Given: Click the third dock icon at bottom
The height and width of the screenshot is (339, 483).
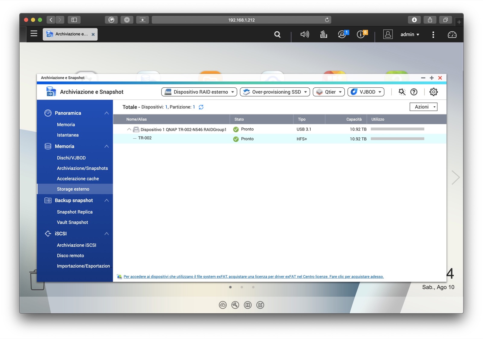Looking at the screenshot, I should (248, 305).
